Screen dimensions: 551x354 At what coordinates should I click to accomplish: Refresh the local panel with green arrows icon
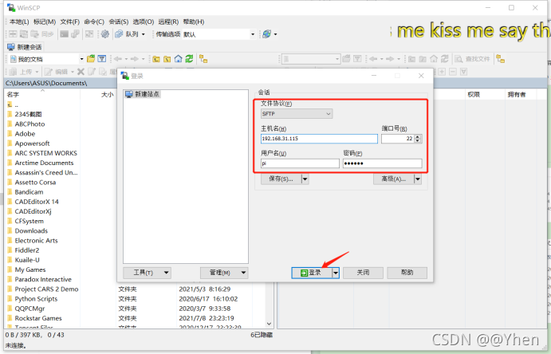(190, 59)
